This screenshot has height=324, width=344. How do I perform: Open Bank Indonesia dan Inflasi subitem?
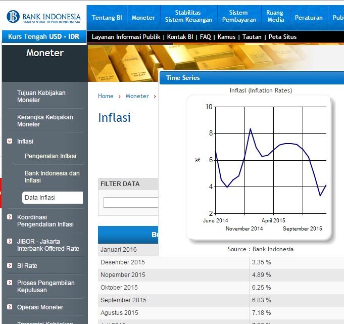(52, 176)
